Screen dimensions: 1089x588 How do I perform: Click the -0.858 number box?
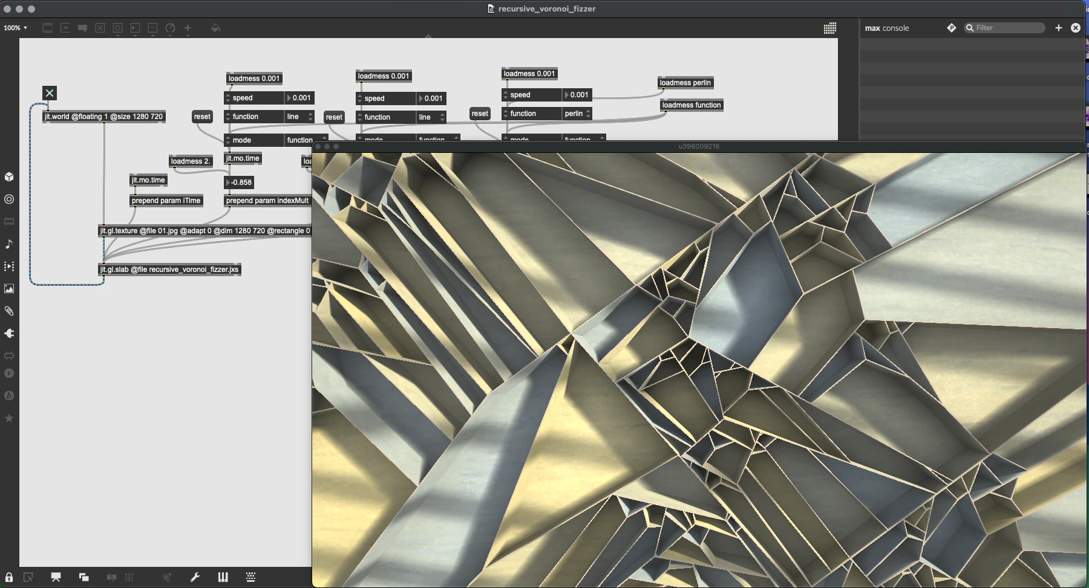[239, 183]
